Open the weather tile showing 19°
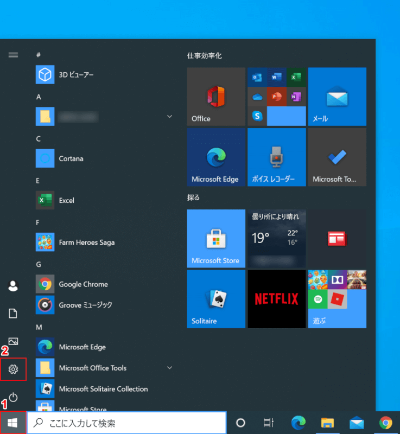Screen dimensions: 400x434 276,239
